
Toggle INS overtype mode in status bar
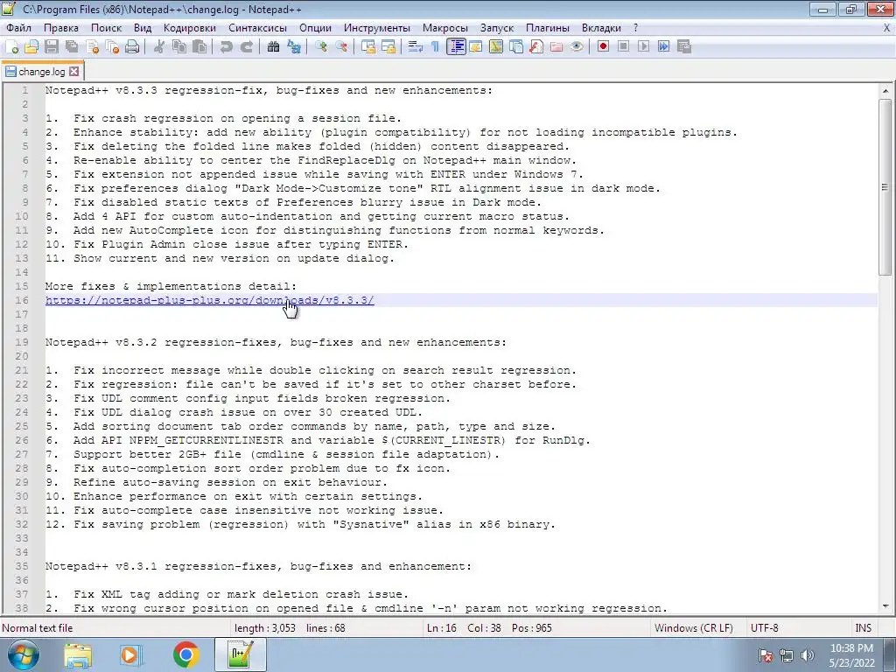click(x=863, y=628)
